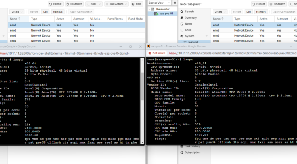297x164 pixels.
Task: Click URL bar of saz-pve-01 console window
Action: [233, 53]
